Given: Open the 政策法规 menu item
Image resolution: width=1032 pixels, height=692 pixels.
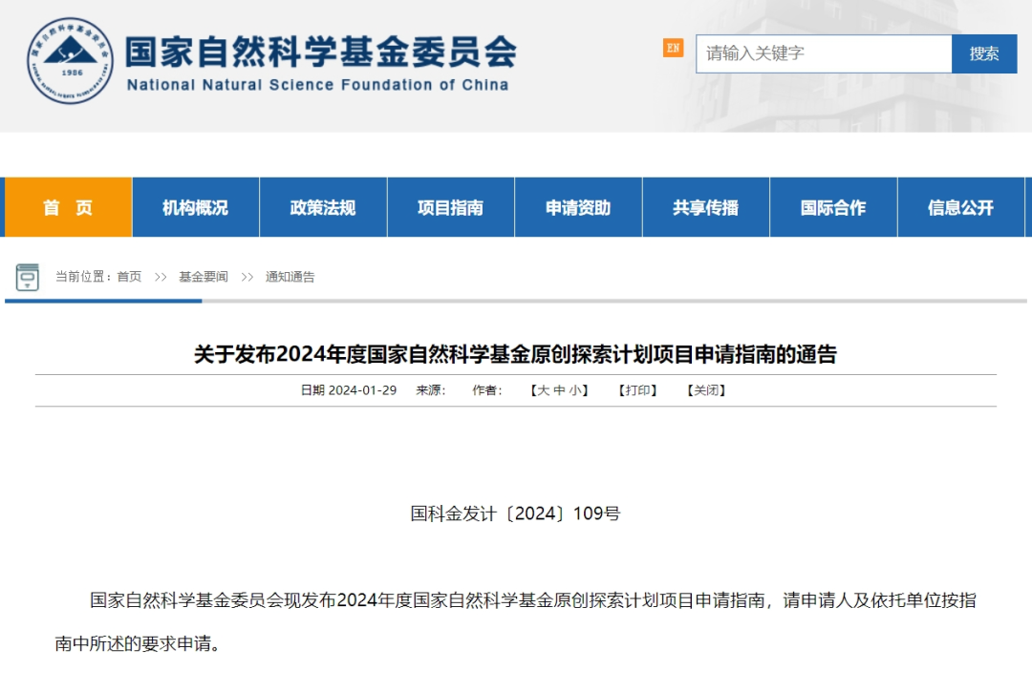Looking at the screenshot, I should 323,207.
